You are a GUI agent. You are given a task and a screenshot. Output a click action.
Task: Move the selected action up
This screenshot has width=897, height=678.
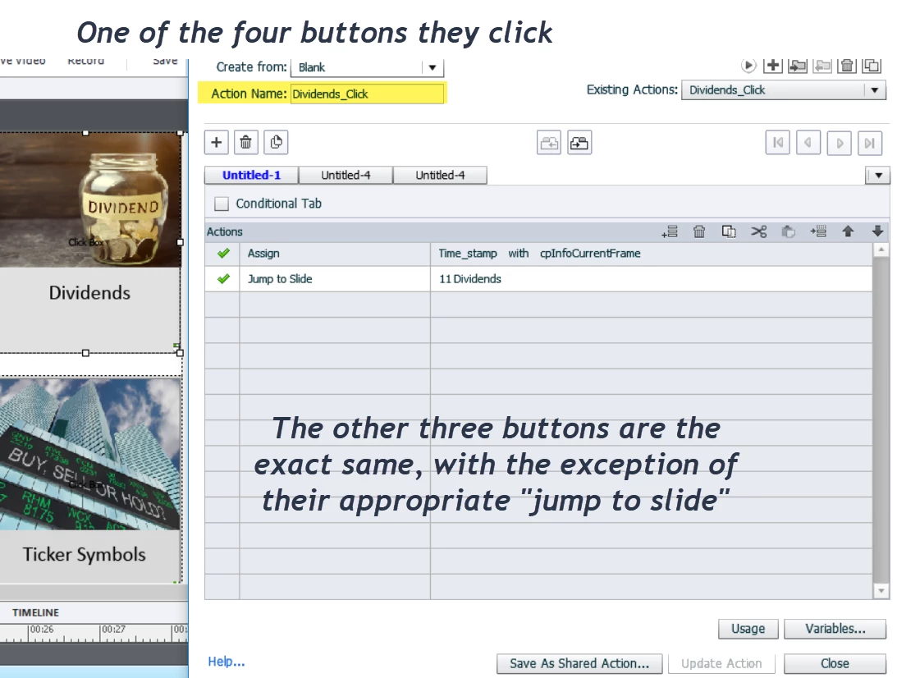pyautogui.click(x=848, y=231)
